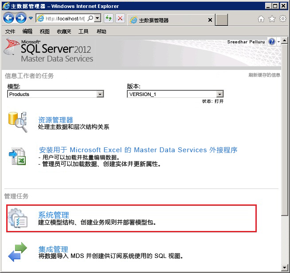The height and width of the screenshot is (273, 290).
Task: Click the Excel add-in install icon
Action: point(18,157)
